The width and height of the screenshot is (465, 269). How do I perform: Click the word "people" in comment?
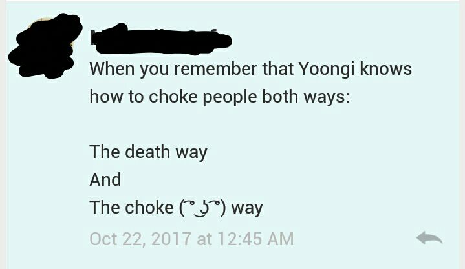pyautogui.click(x=230, y=97)
